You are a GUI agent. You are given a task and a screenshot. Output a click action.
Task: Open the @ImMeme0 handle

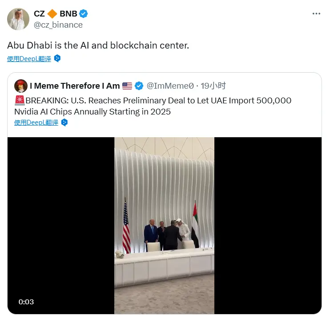point(170,86)
